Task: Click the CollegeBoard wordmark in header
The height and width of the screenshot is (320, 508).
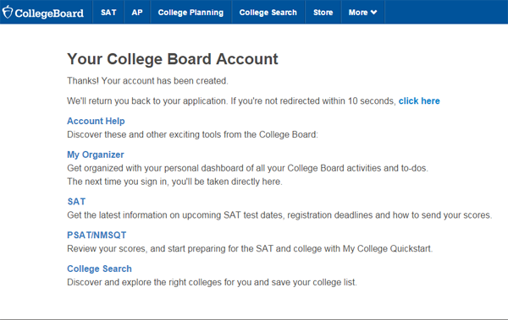Action: pyautogui.click(x=49, y=13)
